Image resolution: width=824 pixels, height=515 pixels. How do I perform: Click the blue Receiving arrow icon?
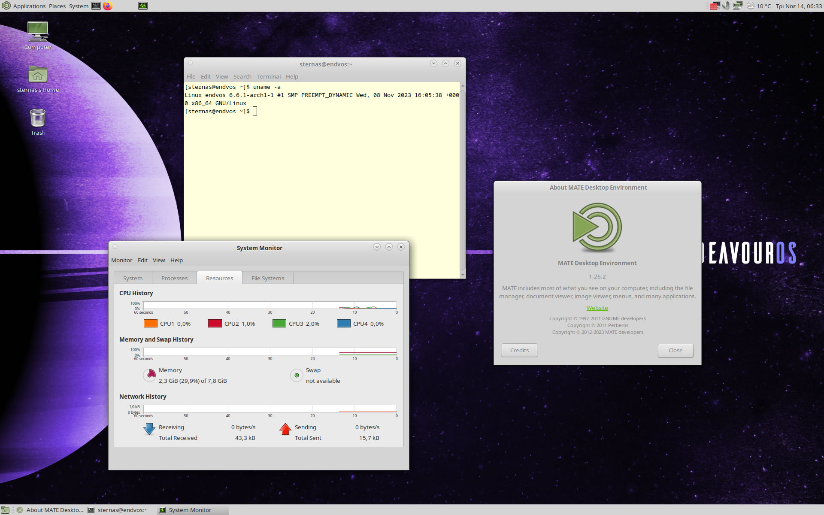(x=149, y=429)
